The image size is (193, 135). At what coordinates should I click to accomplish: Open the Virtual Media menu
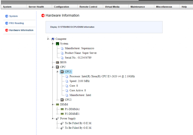pyautogui.click(x=112, y=7)
